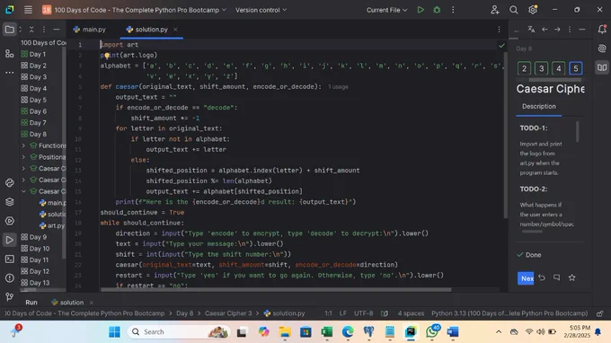Viewport: 611px width, 343px height.
Task: Open Excel from the taskbar
Action: (x=326, y=332)
